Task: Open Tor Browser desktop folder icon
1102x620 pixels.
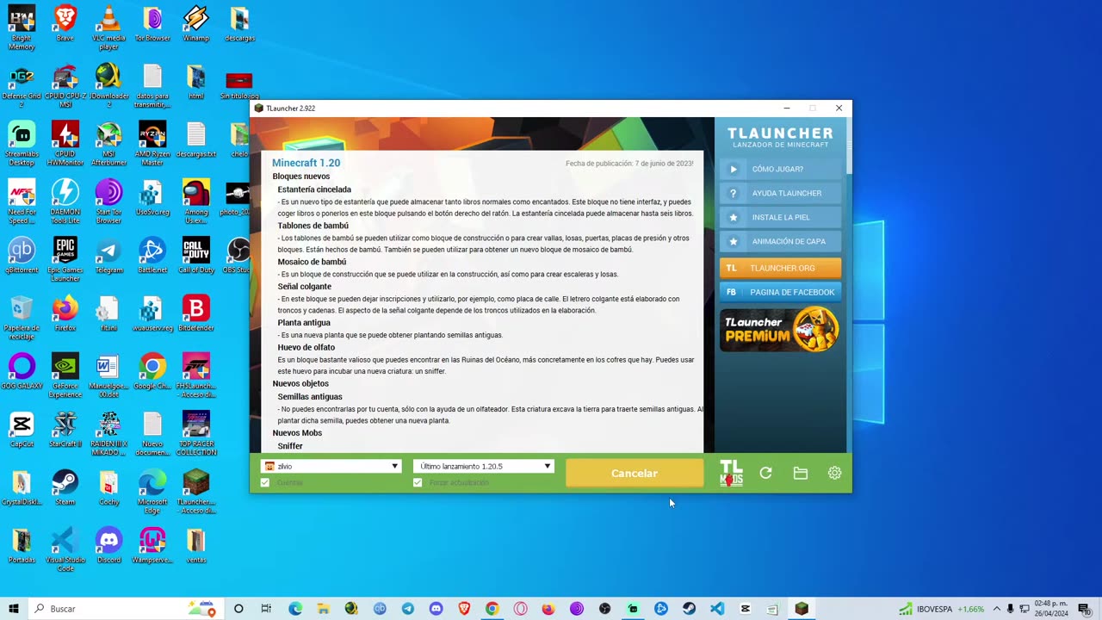Action: point(152,23)
